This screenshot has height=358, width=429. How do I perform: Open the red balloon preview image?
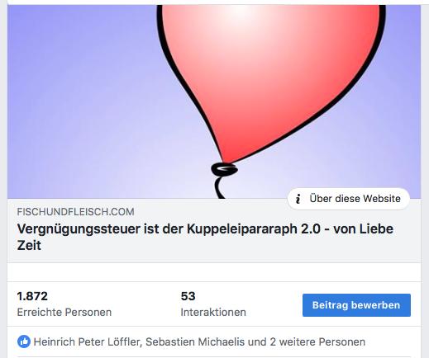[x=214, y=101]
